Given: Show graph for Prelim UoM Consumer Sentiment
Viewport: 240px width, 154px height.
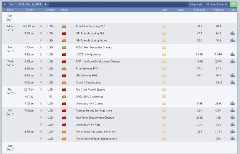Looking at the screenshot, I should coord(232,131).
